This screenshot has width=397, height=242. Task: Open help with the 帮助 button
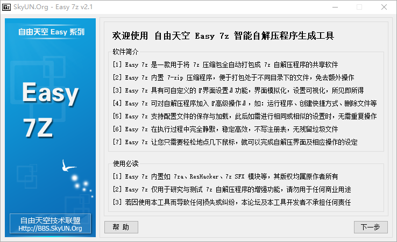point(121,227)
